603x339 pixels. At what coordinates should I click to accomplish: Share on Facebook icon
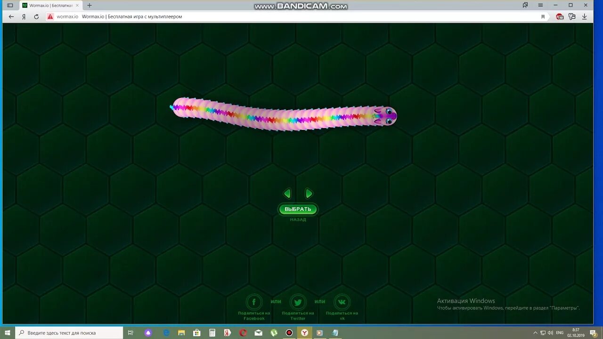click(254, 302)
